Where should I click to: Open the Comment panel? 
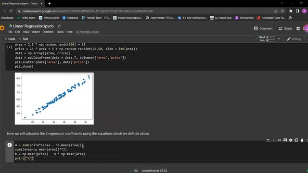click(263, 29)
